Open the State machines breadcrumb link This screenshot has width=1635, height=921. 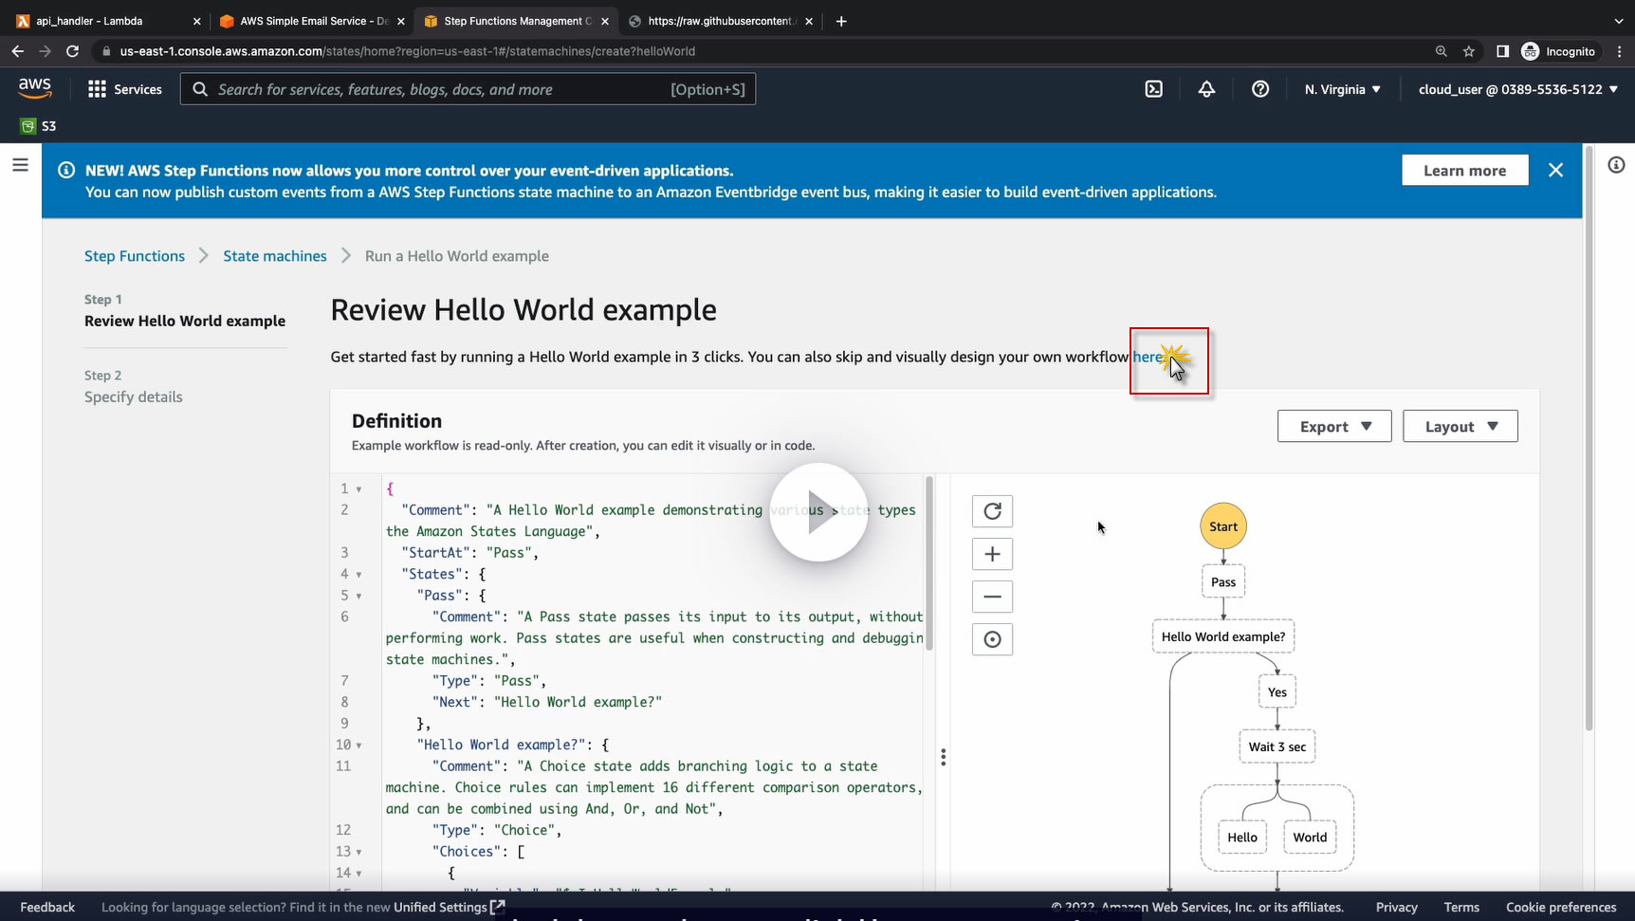click(274, 256)
